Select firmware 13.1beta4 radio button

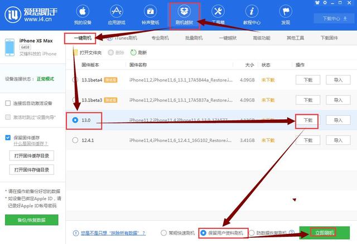click(75, 80)
